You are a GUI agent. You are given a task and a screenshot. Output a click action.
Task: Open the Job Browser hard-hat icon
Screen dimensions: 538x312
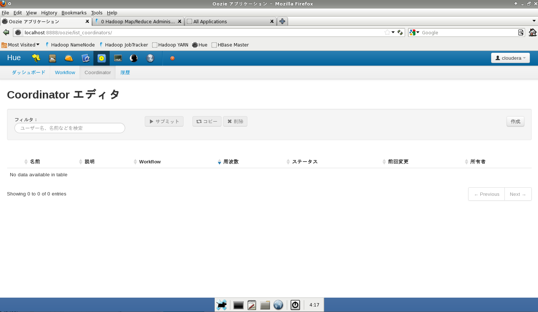(69, 58)
